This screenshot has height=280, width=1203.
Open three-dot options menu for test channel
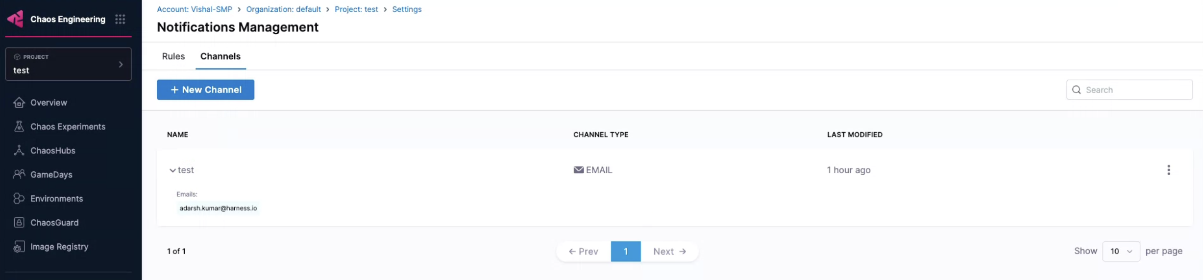pyautogui.click(x=1168, y=170)
